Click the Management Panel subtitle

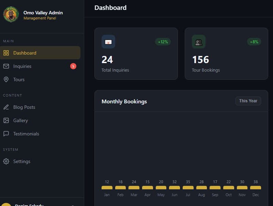(x=40, y=18)
